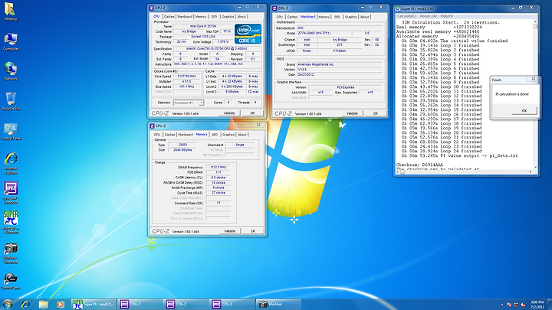This screenshot has height=310, width=552.
Task: Click the DRAM Frequency value field
Action: click(219, 168)
